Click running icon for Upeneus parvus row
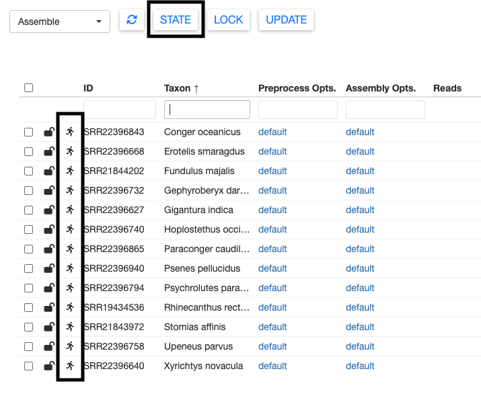This screenshot has height=396, width=481. pos(70,346)
